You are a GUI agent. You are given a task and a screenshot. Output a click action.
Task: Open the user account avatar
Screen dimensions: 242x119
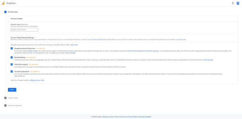pos(238,3)
